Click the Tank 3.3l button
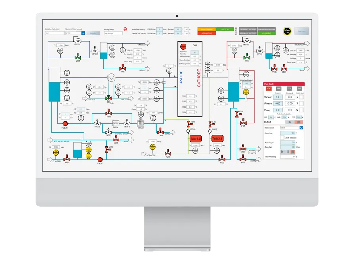Image resolution: width=354 pixels, height=266 pixels. (x=217, y=139)
